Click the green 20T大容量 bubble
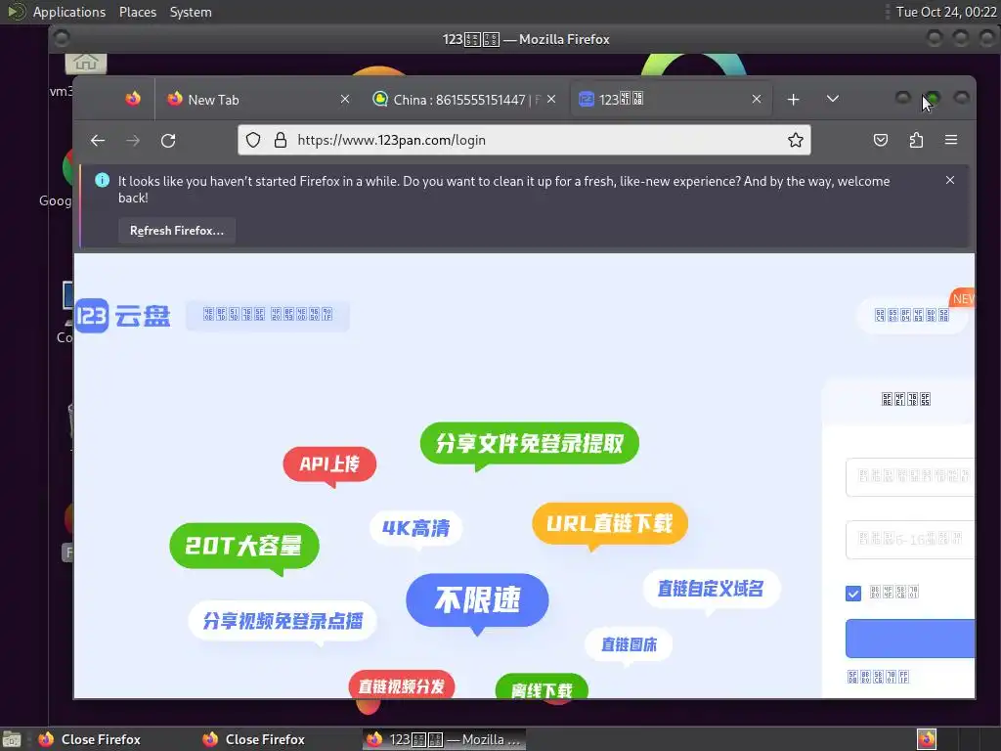This screenshot has width=1001, height=751. click(x=243, y=546)
